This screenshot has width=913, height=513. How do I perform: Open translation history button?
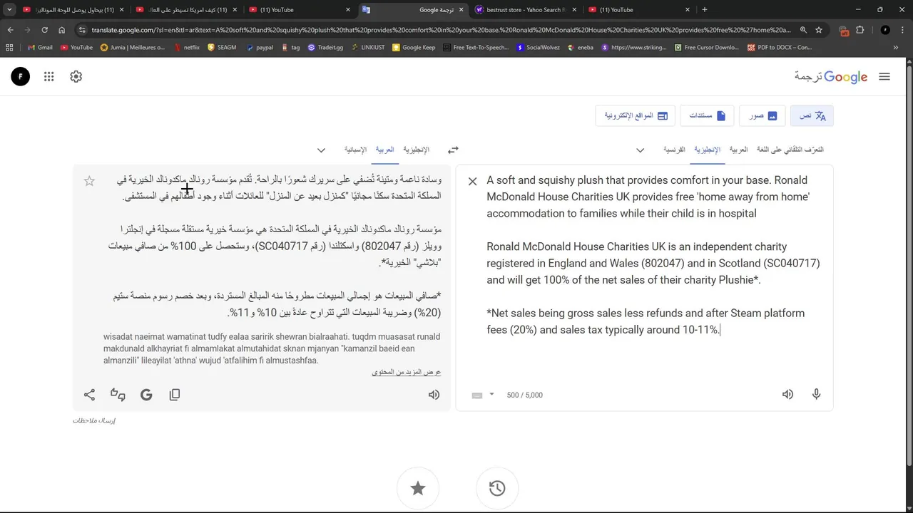497,488
